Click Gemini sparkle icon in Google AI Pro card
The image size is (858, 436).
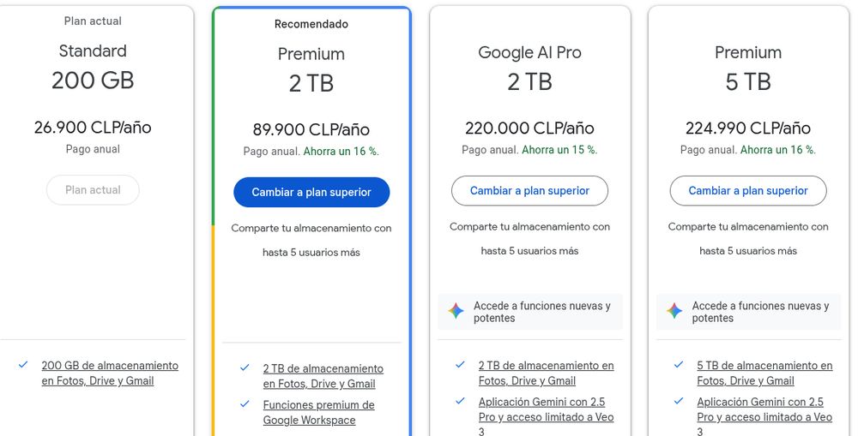[x=456, y=312]
